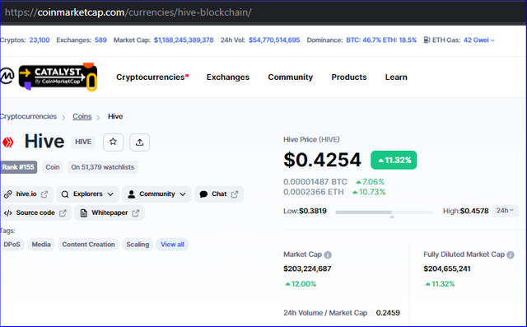Click the red Hive coin logo
Image resolution: width=527 pixels, height=327 pixels.
pos(7,142)
